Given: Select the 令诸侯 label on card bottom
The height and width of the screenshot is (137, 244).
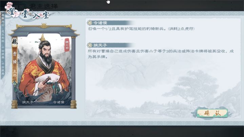Looking at the screenshot, I should [59, 102].
